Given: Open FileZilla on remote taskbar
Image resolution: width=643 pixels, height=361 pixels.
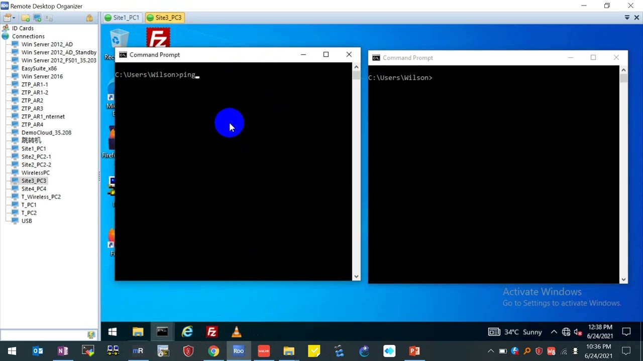Looking at the screenshot, I should coord(211,332).
